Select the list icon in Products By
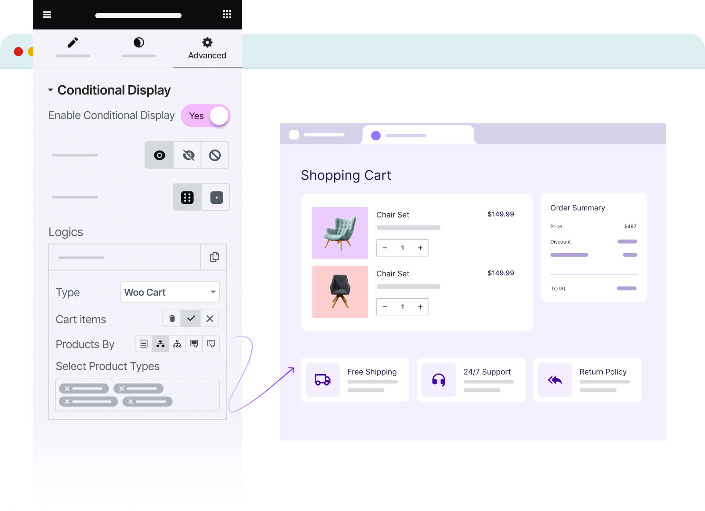Screen dimensions: 705x511 144,343
